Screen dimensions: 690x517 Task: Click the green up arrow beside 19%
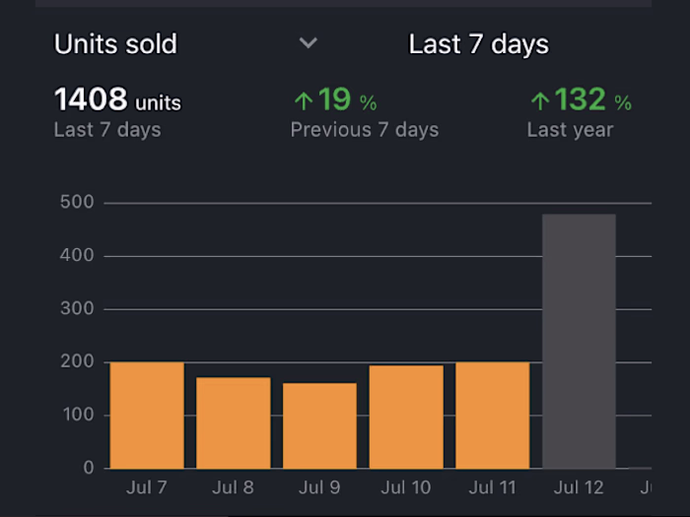303,100
